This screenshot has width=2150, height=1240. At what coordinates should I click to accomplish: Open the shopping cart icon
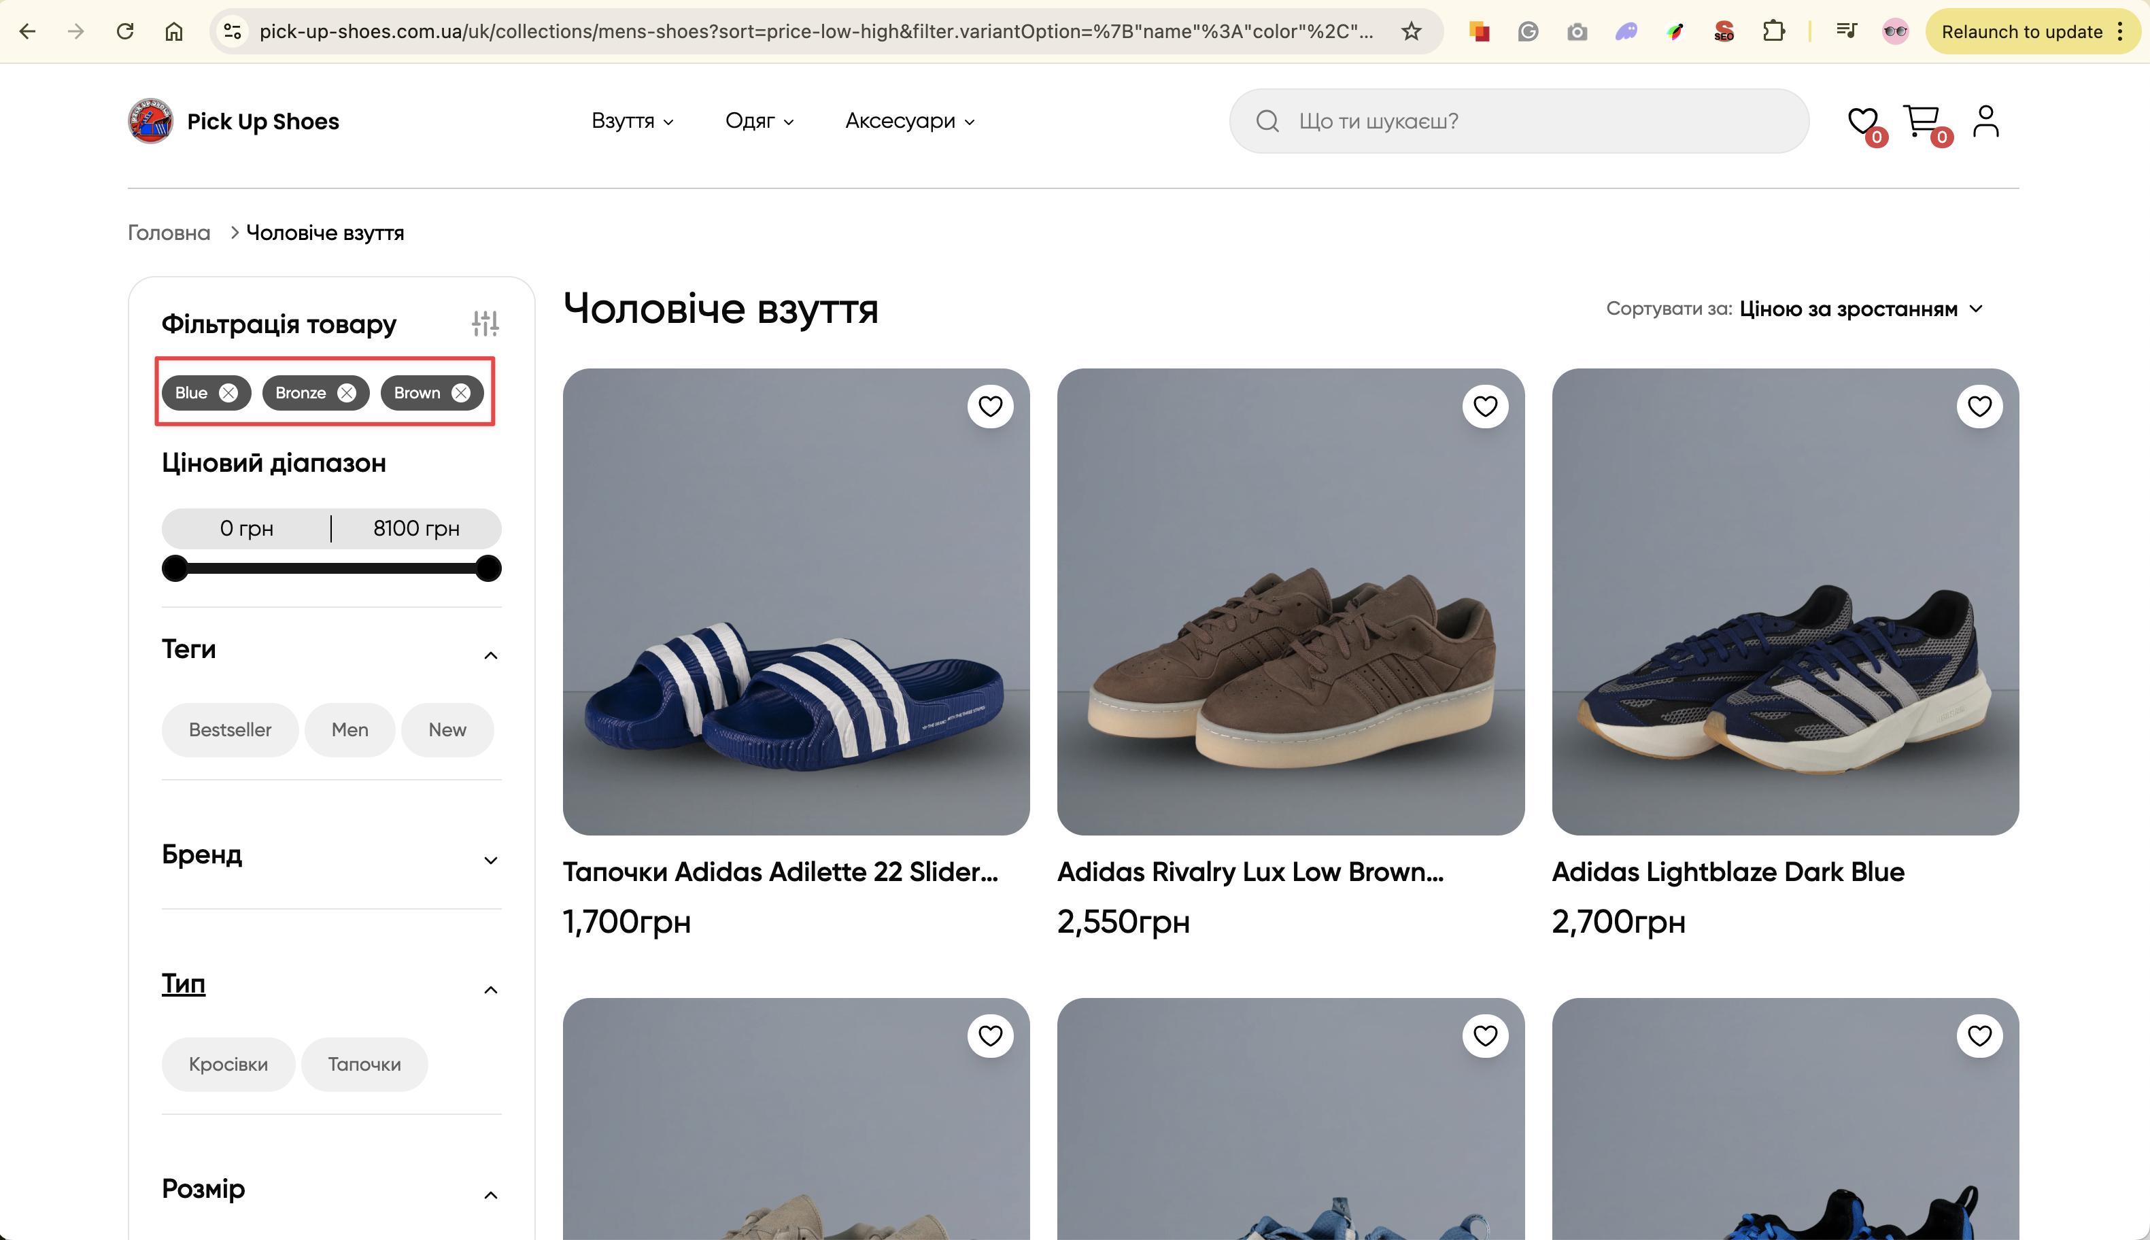point(1921,121)
